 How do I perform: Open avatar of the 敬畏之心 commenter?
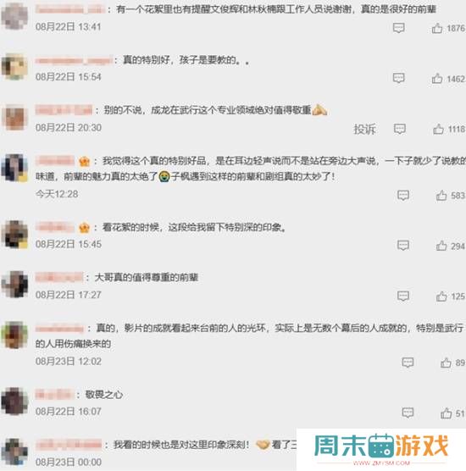[x=14, y=401]
